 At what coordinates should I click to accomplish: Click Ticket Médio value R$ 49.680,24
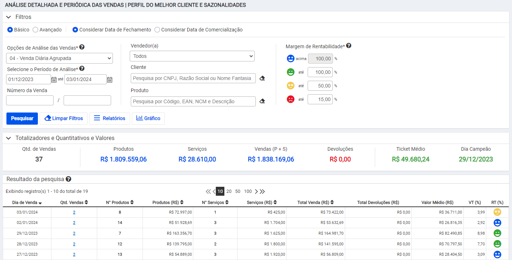click(411, 159)
